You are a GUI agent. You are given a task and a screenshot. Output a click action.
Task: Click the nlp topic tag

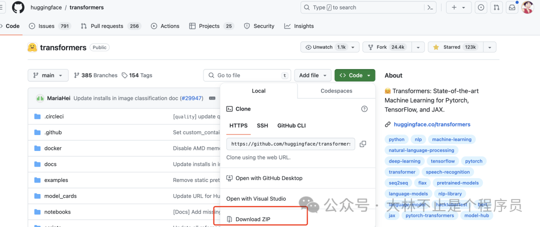click(418, 139)
